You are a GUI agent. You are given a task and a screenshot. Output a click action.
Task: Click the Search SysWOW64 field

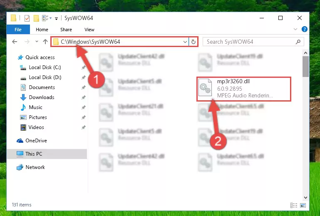click(253, 42)
